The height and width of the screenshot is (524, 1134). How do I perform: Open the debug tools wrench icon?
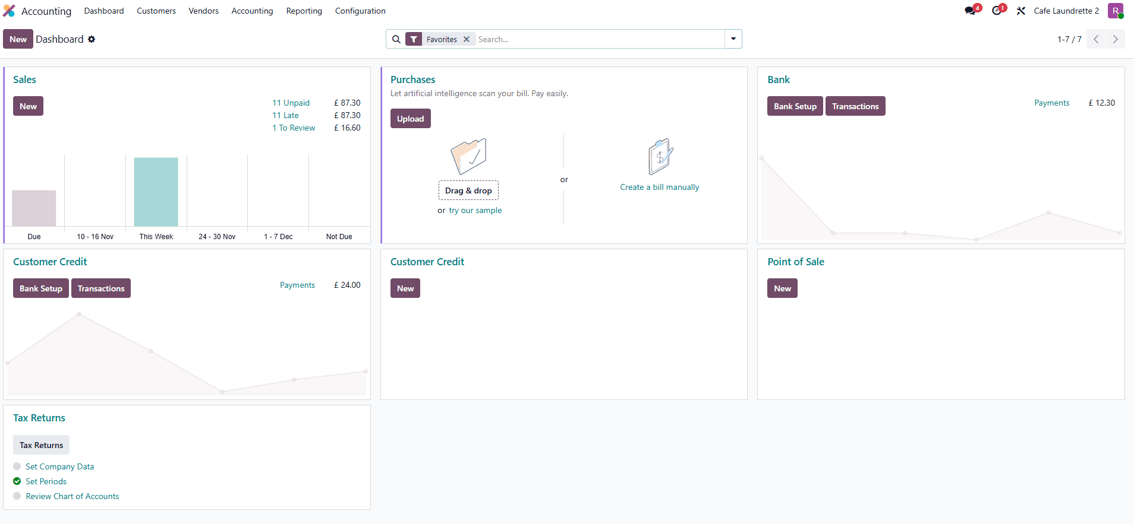tap(1021, 11)
